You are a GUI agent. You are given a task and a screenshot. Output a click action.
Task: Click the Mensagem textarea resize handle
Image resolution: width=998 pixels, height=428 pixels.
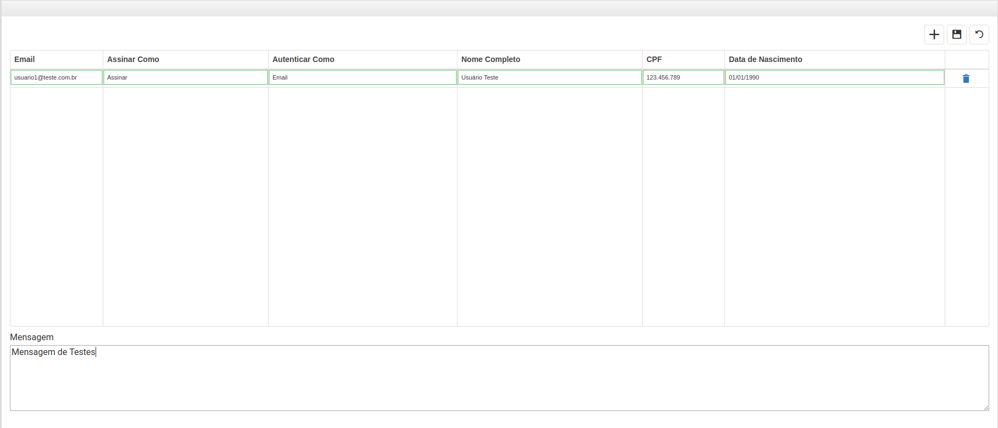986,408
